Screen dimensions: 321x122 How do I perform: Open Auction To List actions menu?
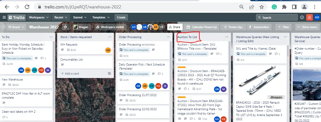(x=227, y=37)
